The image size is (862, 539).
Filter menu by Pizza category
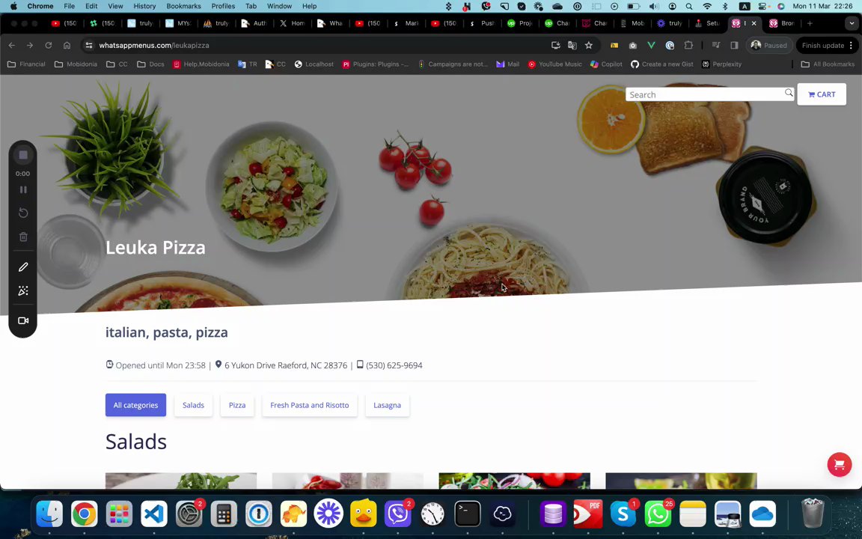(x=237, y=405)
